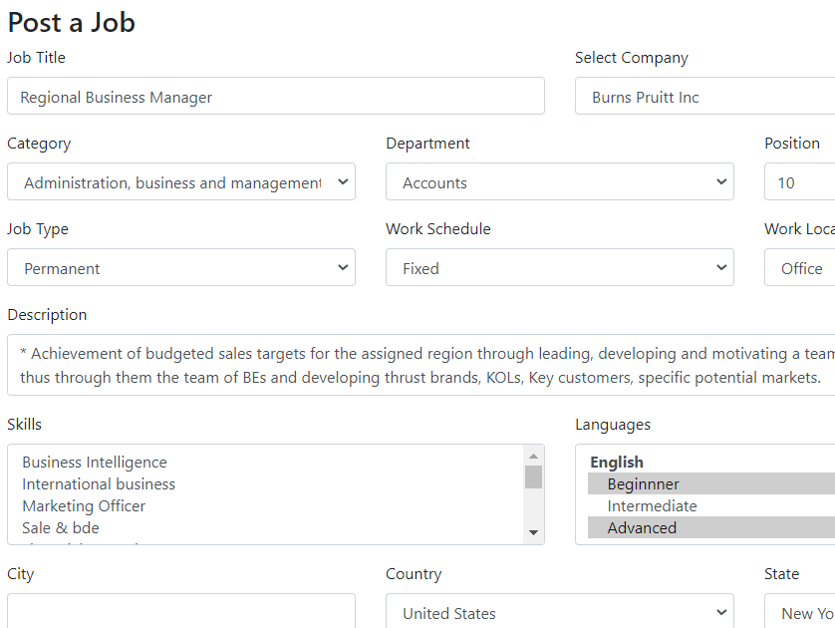Select Intermediate under English languages
The image size is (835, 628).
click(x=711, y=505)
